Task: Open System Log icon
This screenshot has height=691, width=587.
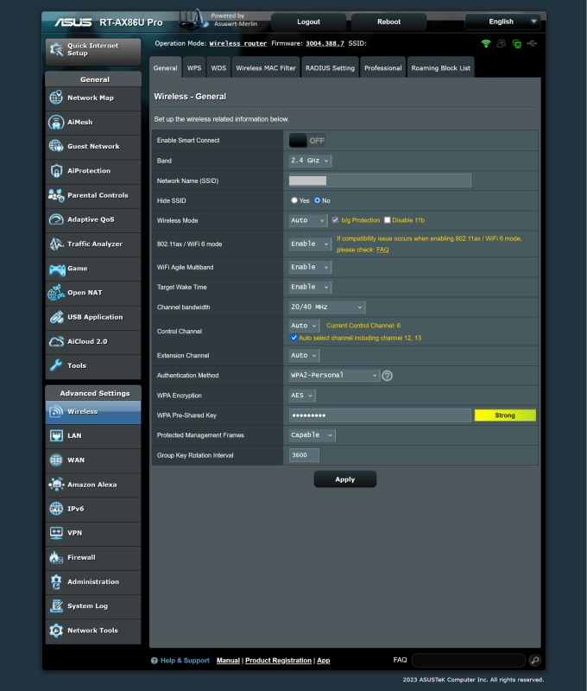Action: coord(56,606)
